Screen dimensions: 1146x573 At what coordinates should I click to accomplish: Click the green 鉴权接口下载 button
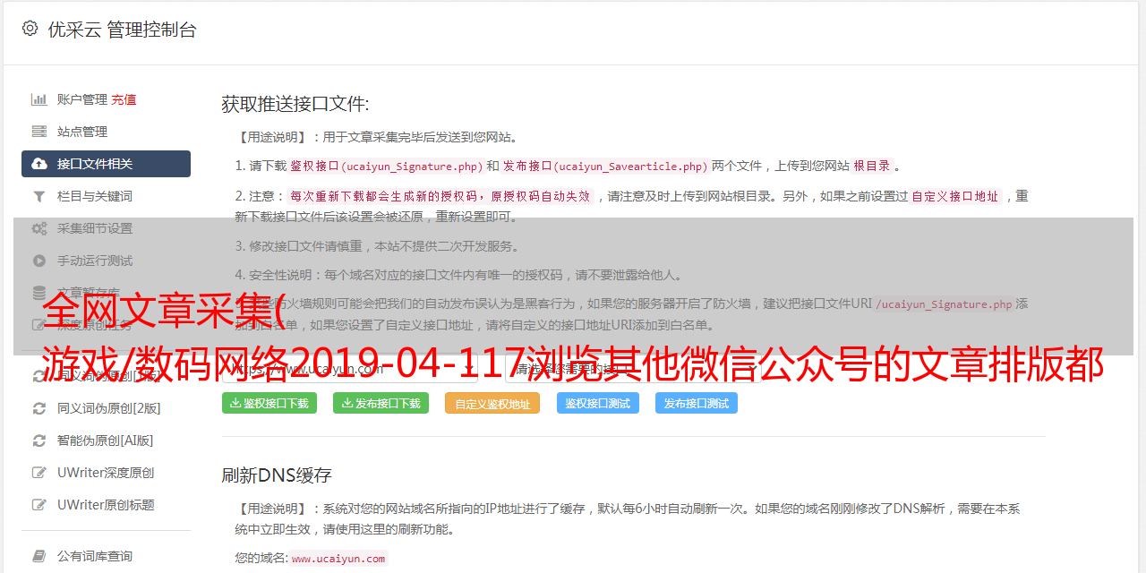point(269,403)
